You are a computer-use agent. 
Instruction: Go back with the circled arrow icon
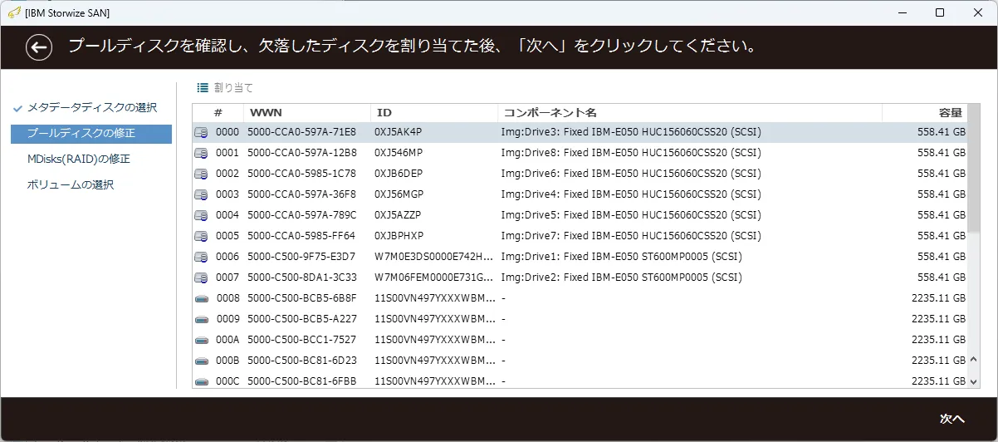coord(39,47)
